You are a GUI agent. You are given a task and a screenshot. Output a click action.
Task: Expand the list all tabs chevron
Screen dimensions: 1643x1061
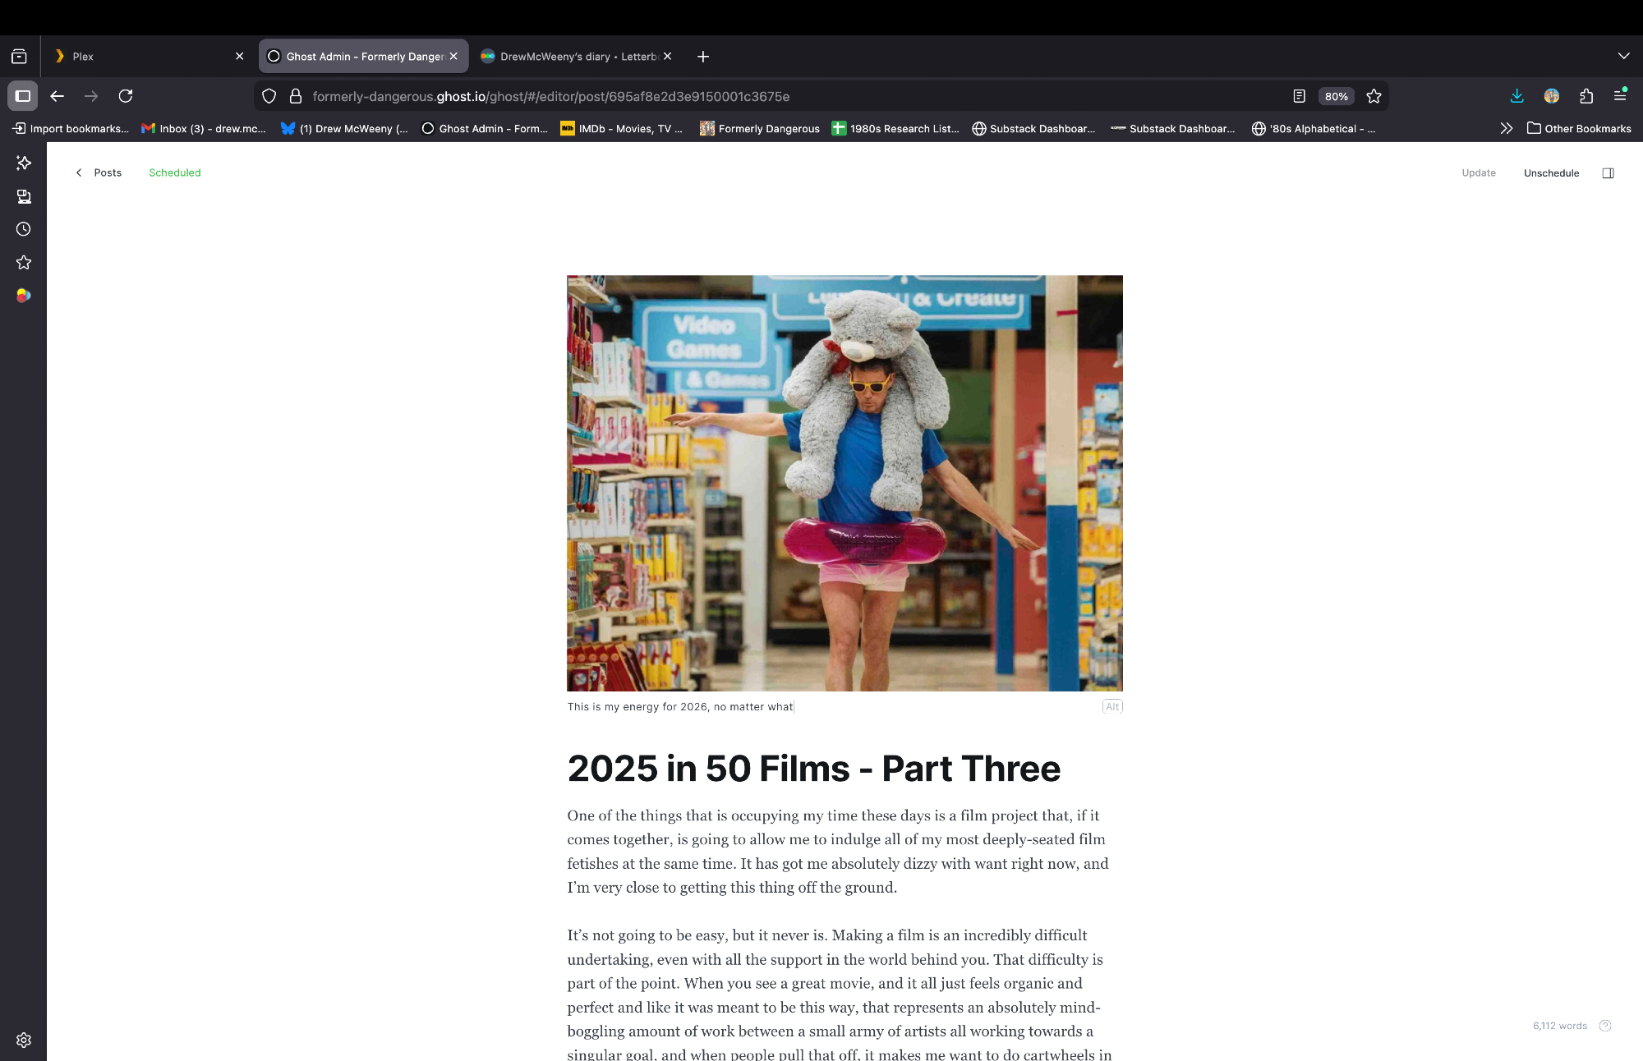coord(1623,56)
